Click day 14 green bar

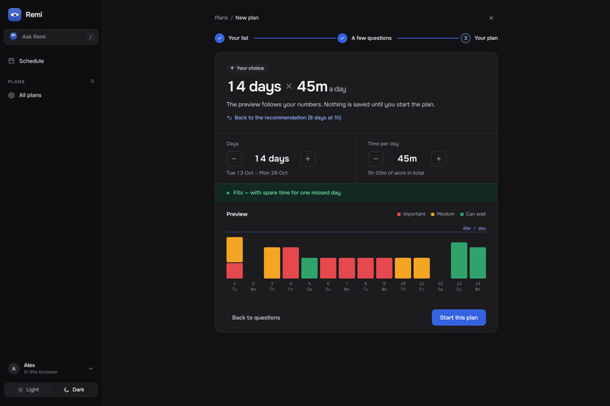pyautogui.click(x=478, y=263)
